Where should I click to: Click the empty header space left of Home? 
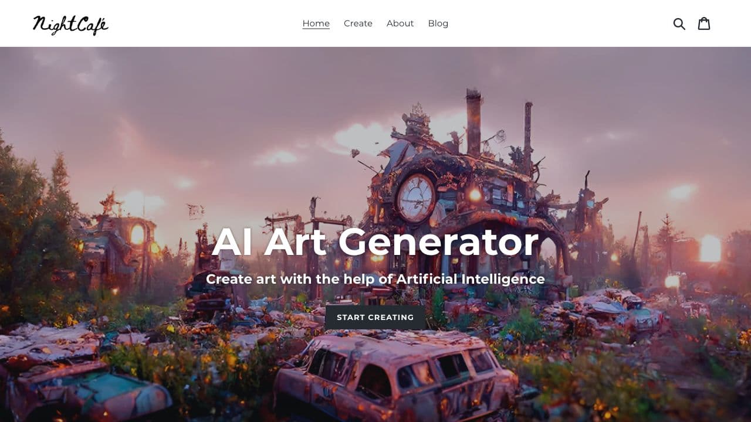click(205, 23)
